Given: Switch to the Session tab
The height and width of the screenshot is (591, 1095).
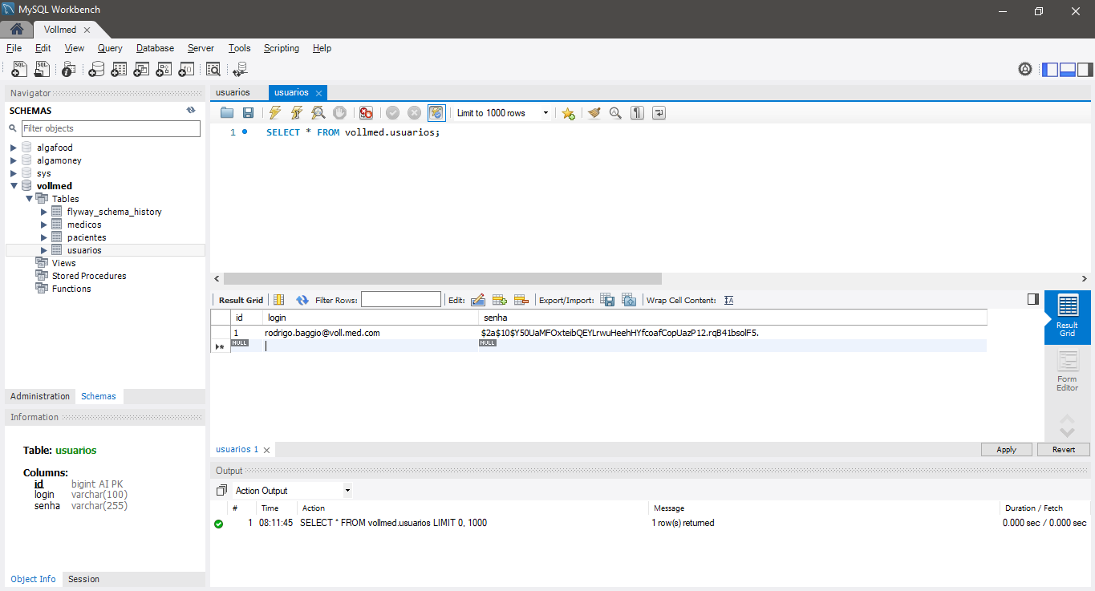Looking at the screenshot, I should [83, 579].
